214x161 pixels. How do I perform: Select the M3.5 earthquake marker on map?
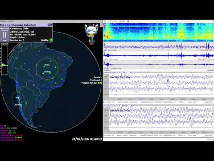click(x=47, y=65)
